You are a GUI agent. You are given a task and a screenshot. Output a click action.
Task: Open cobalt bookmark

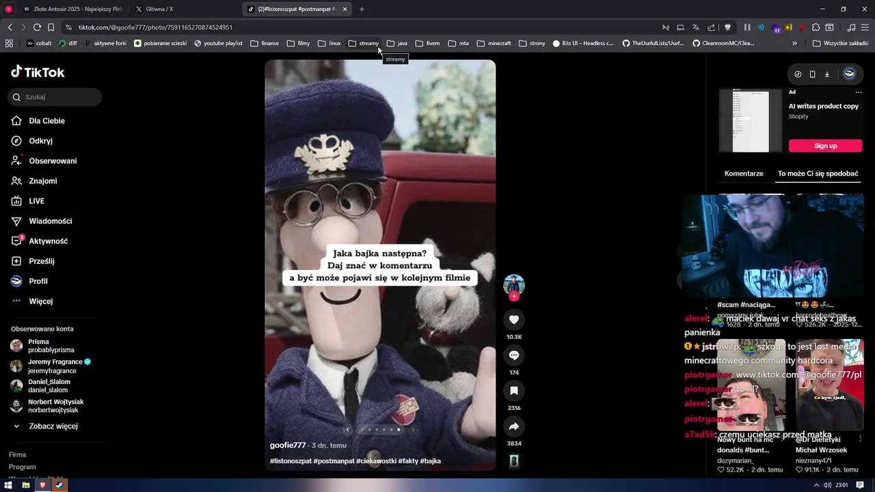[x=39, y=43]
